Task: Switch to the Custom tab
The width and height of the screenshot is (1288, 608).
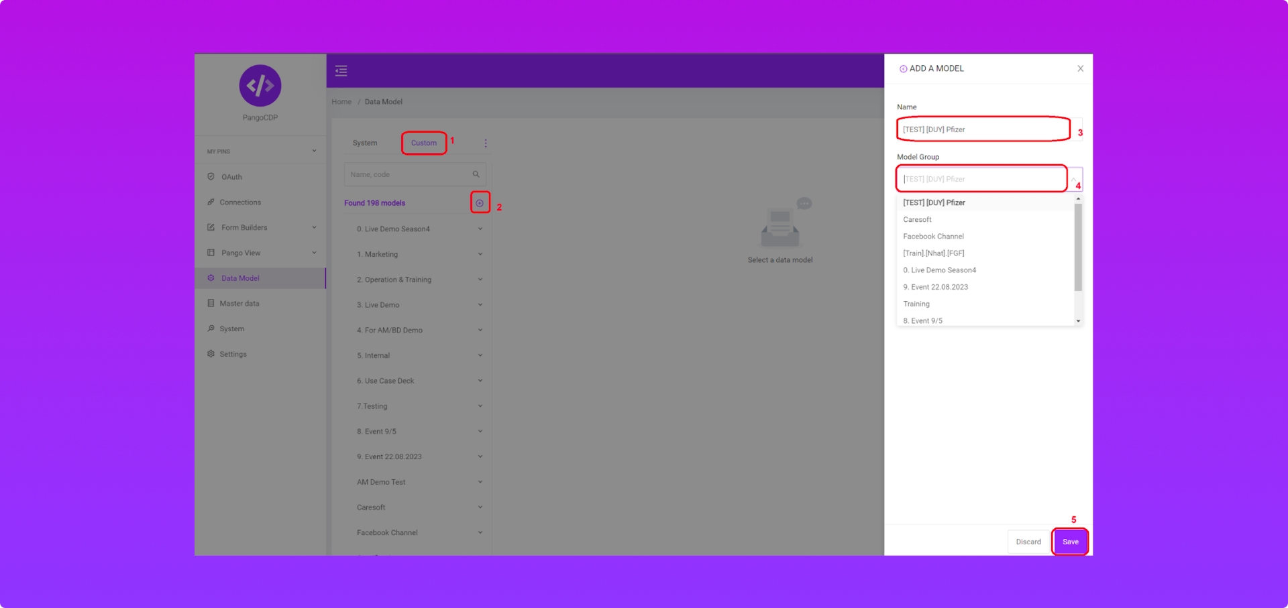Action: [x=423, y=143]
